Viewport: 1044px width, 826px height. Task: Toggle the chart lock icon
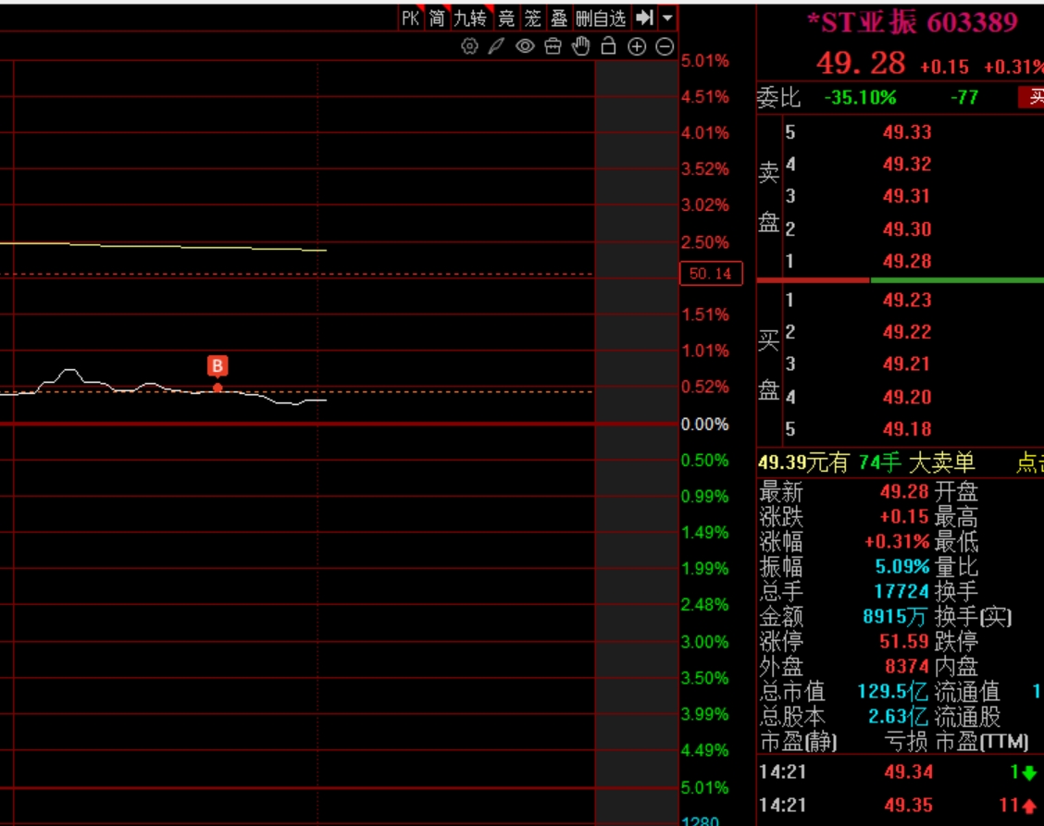click(x=608, y=46)
